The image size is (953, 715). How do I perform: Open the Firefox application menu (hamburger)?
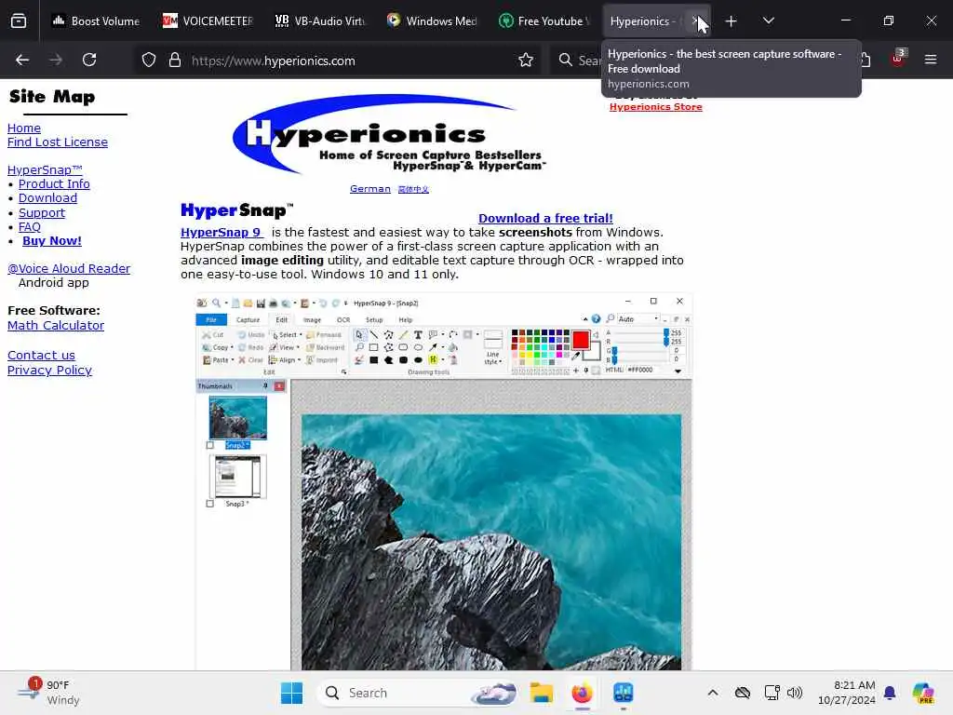(x=931, y=60)
